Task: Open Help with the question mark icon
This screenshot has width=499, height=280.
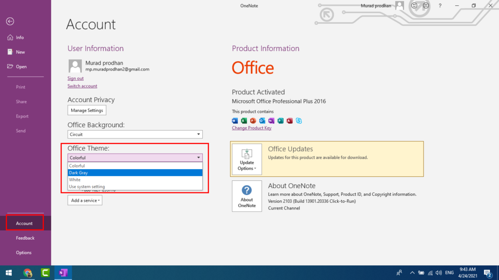Action: click(x=440, y=6)
